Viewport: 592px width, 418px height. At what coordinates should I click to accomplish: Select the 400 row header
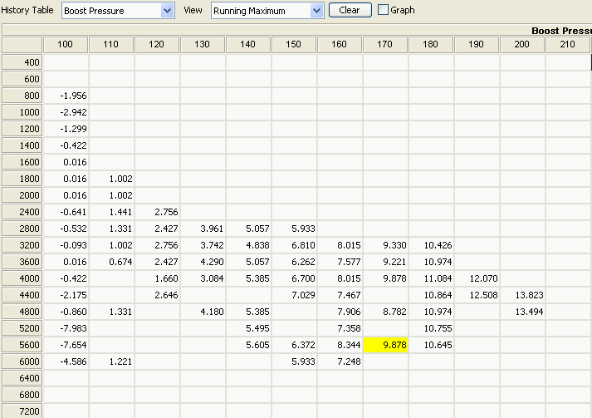click(22, 62)
